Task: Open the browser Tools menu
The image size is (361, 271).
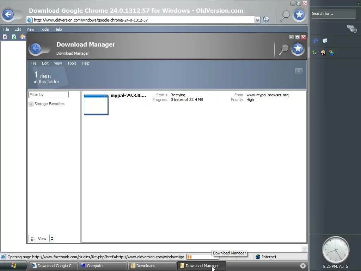Action: click(x=44, y=29)
